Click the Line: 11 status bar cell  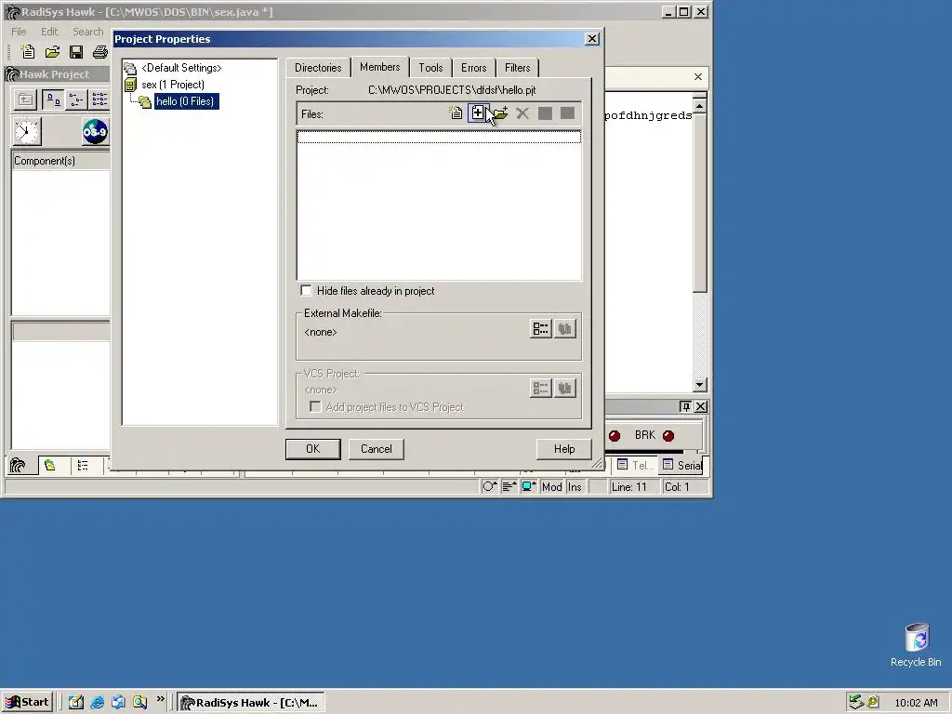pos(632,487)
